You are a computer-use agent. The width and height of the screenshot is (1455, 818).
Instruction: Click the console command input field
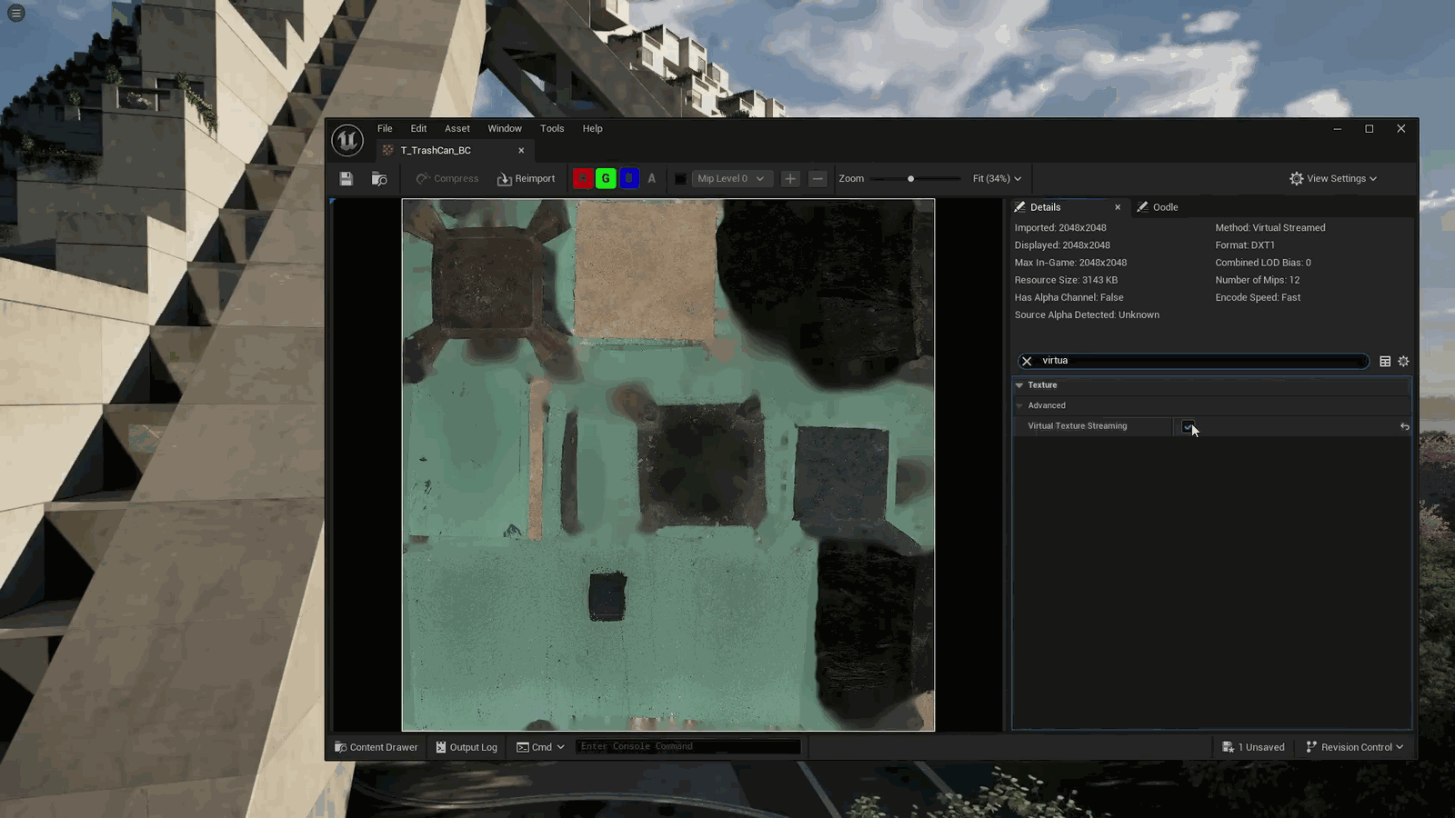tap(688, 746)
